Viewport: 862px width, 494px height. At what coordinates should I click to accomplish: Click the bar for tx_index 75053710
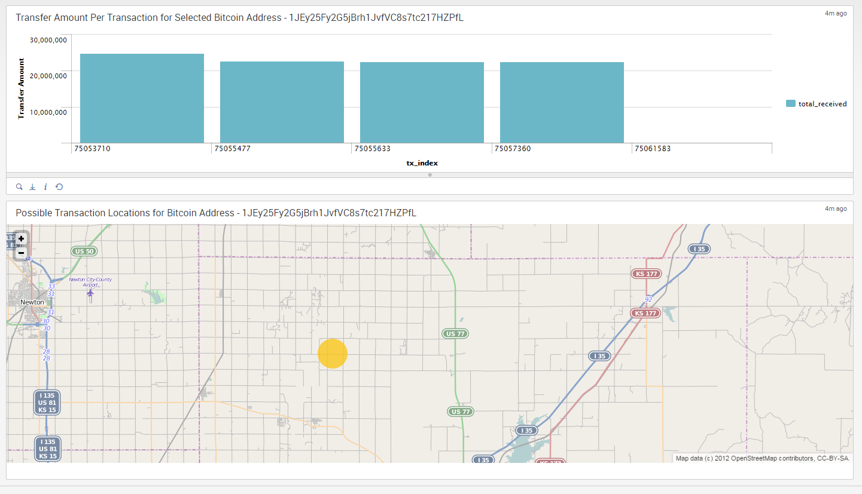[x=142, y=99]
